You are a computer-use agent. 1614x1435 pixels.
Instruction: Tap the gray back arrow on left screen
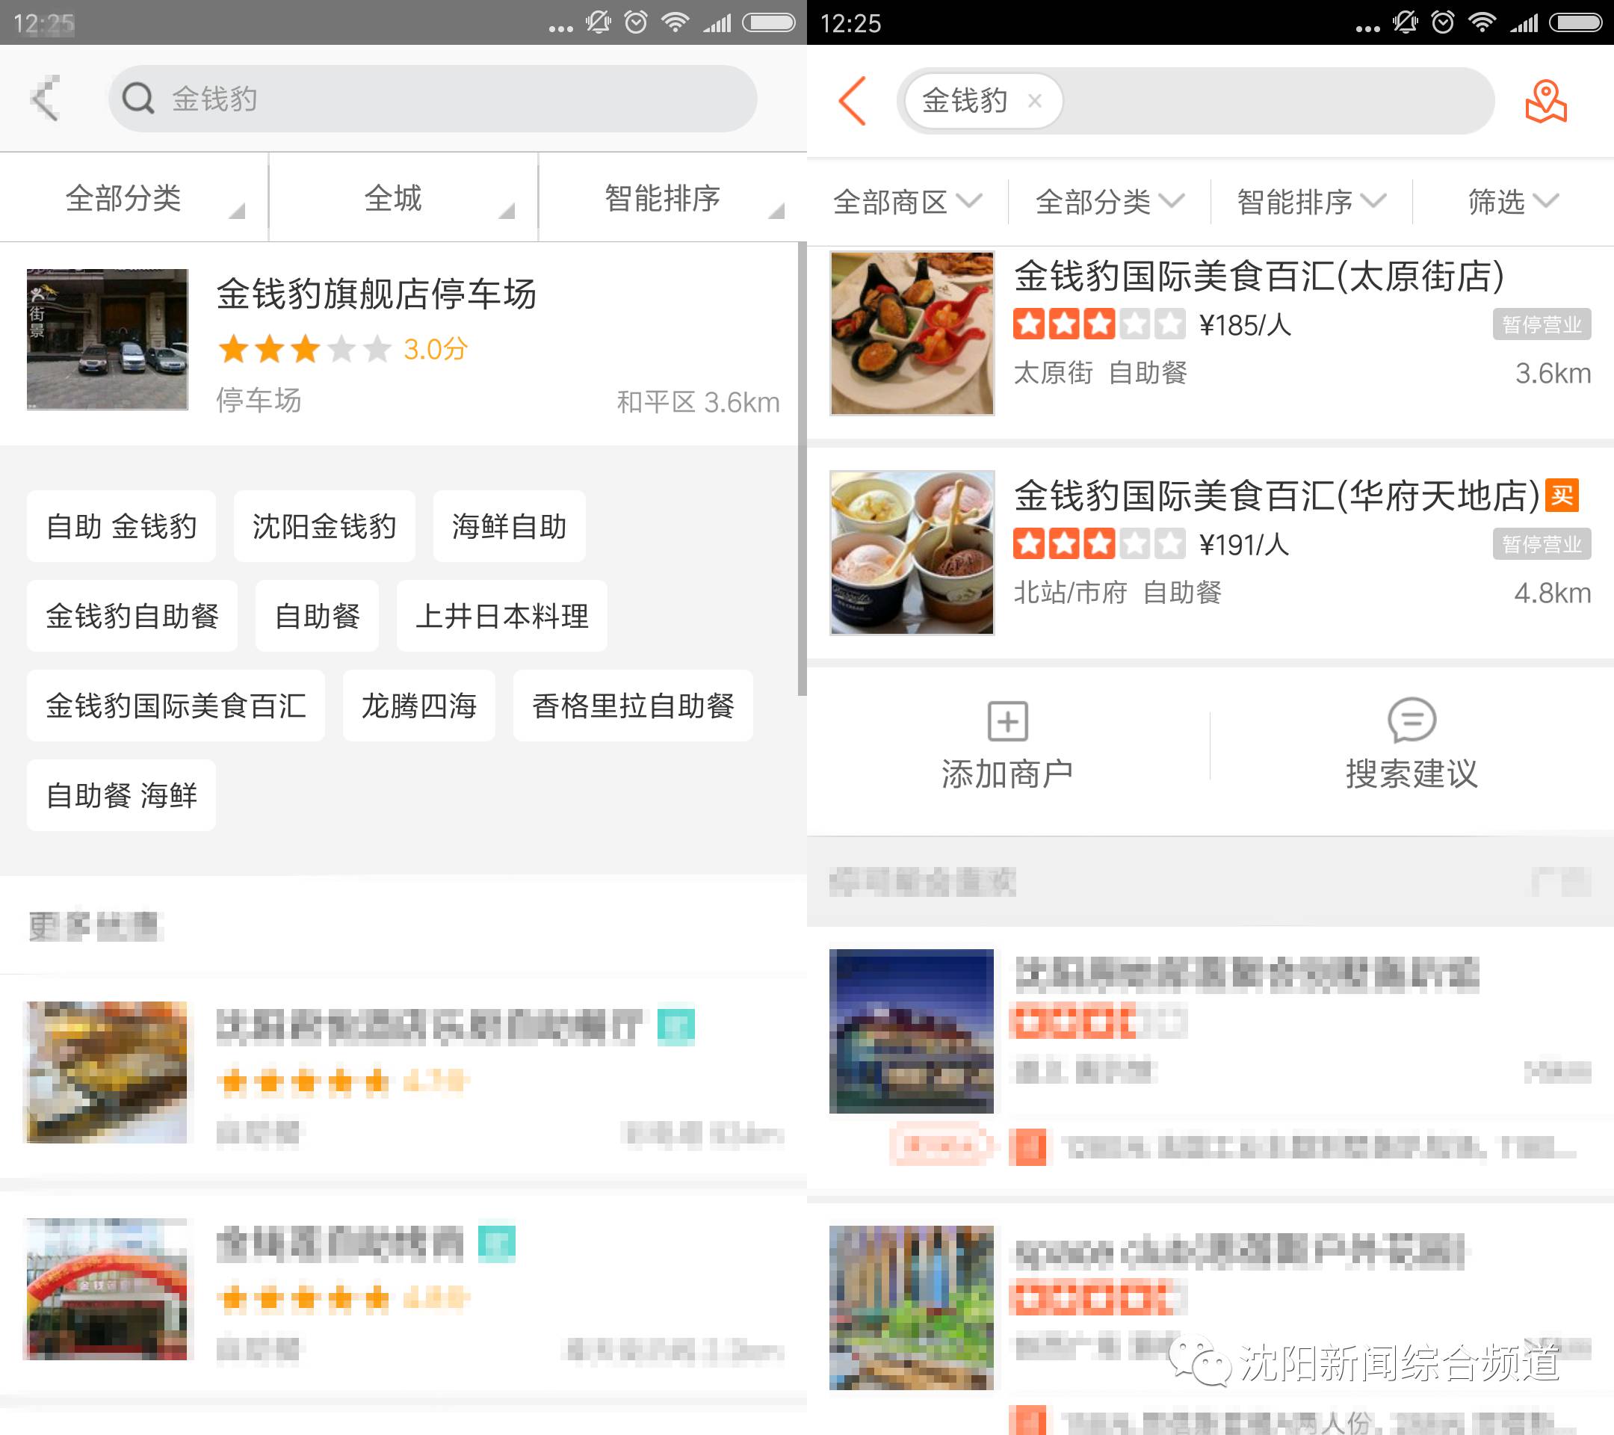point(46,99)
